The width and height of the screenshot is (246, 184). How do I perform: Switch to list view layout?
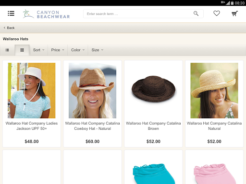coord(7,50)
